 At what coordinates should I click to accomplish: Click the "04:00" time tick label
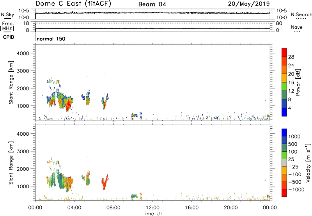(x=74, y=208)
